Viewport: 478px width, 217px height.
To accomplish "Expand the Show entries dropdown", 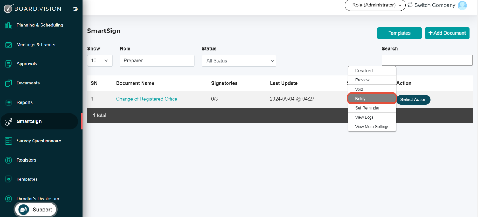I will 100,61.
